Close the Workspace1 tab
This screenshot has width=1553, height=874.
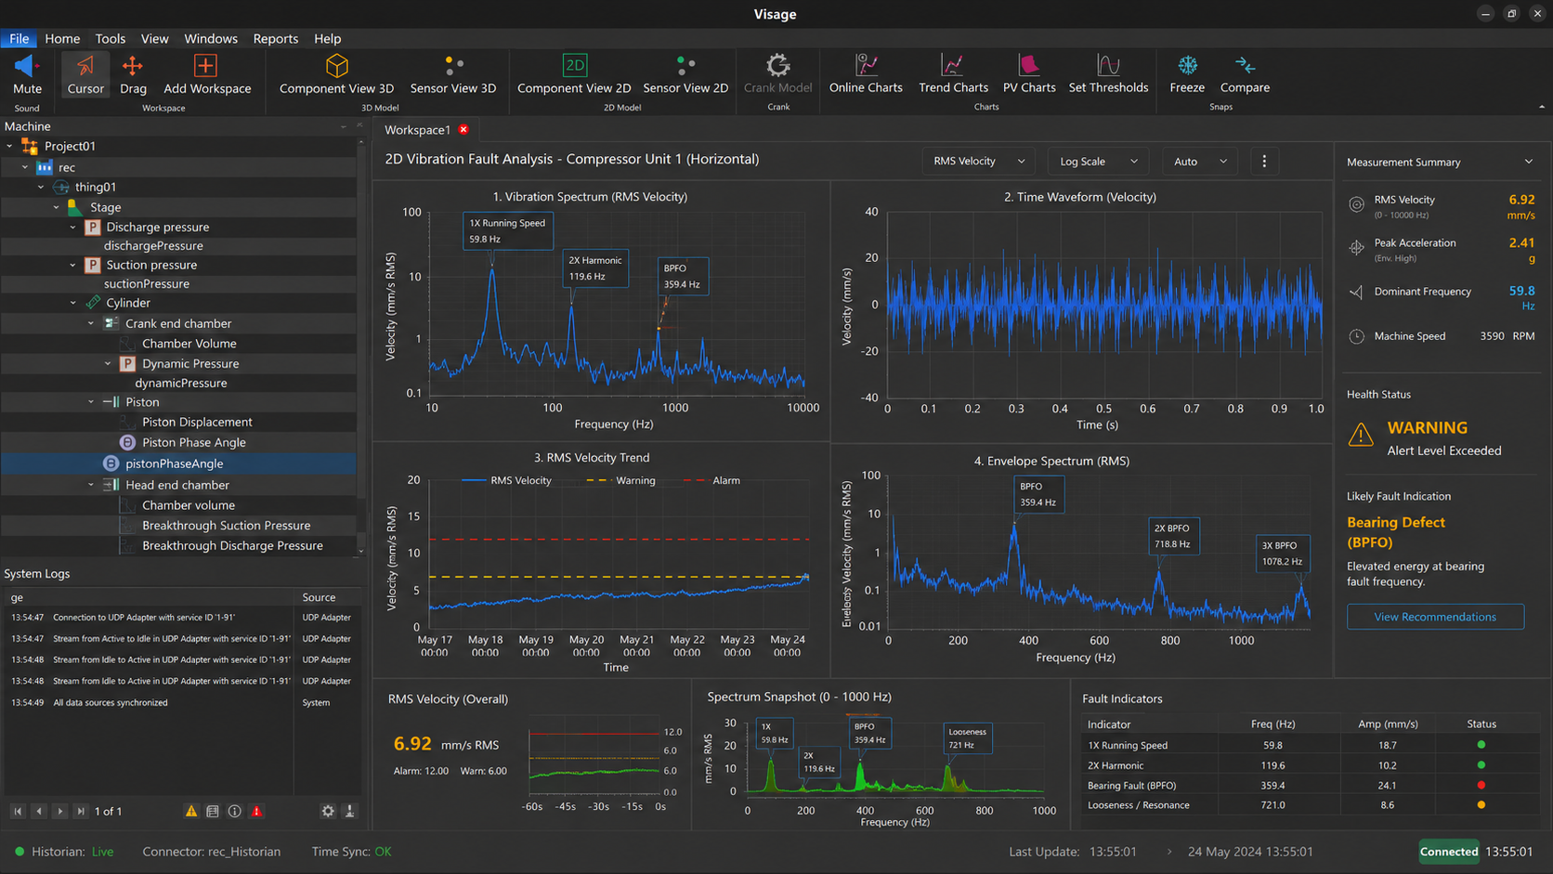463,130
